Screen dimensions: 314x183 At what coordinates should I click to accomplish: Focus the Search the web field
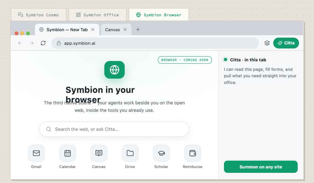pos(114,129)
